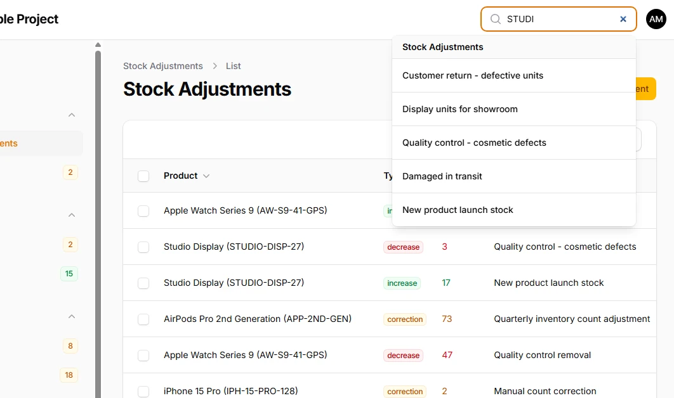Click decrease badge with quantity 47
This screenshot has height=398, width=674.
click(403, 355)
